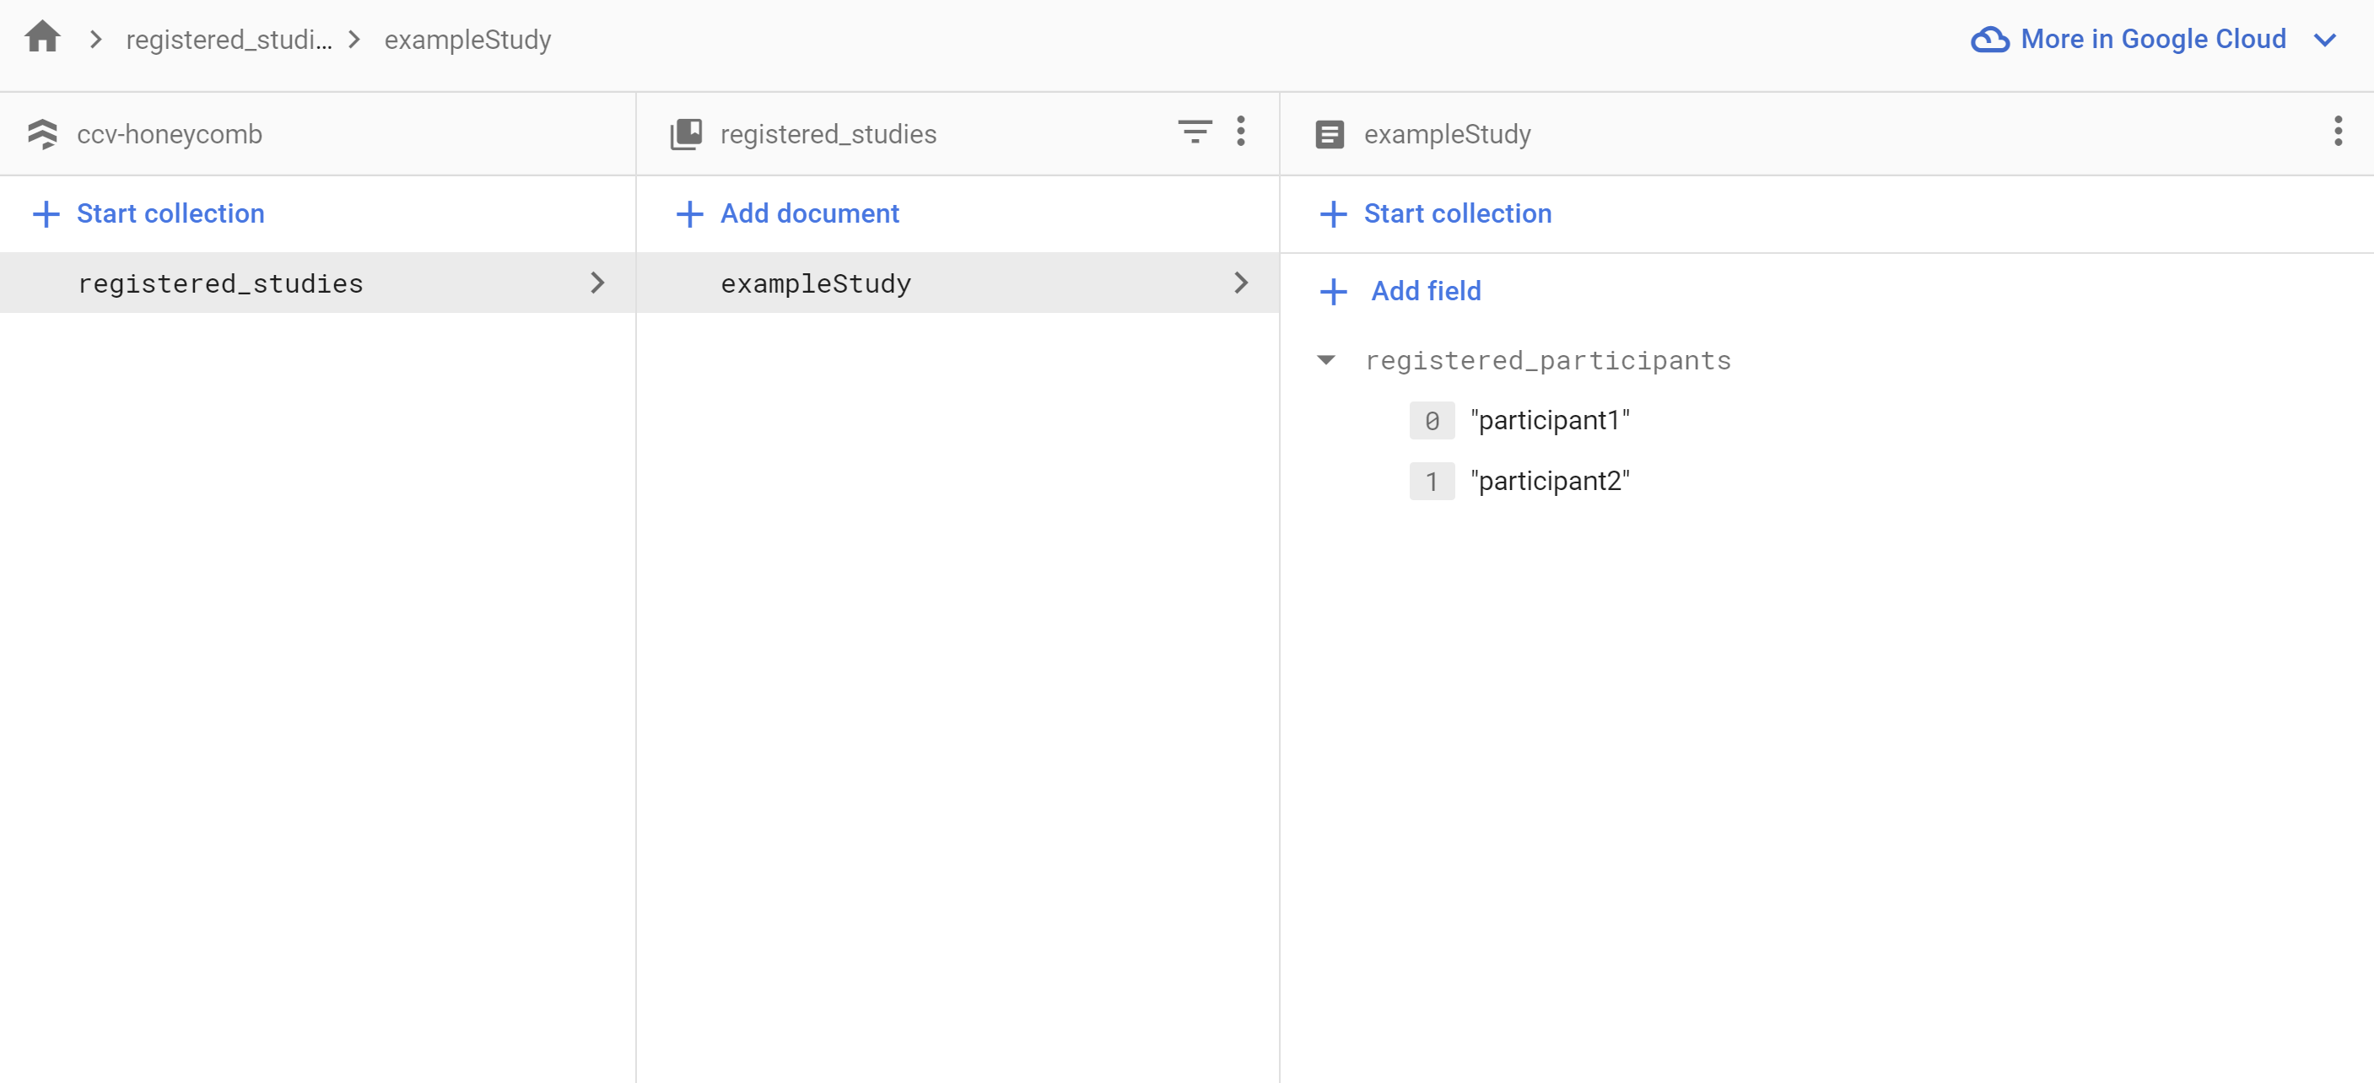
Task: Select participant1 array item
Action: (x=1549, y=419)
